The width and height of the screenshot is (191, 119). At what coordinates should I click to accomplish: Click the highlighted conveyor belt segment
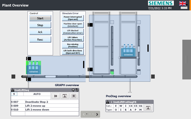point(50,77)
